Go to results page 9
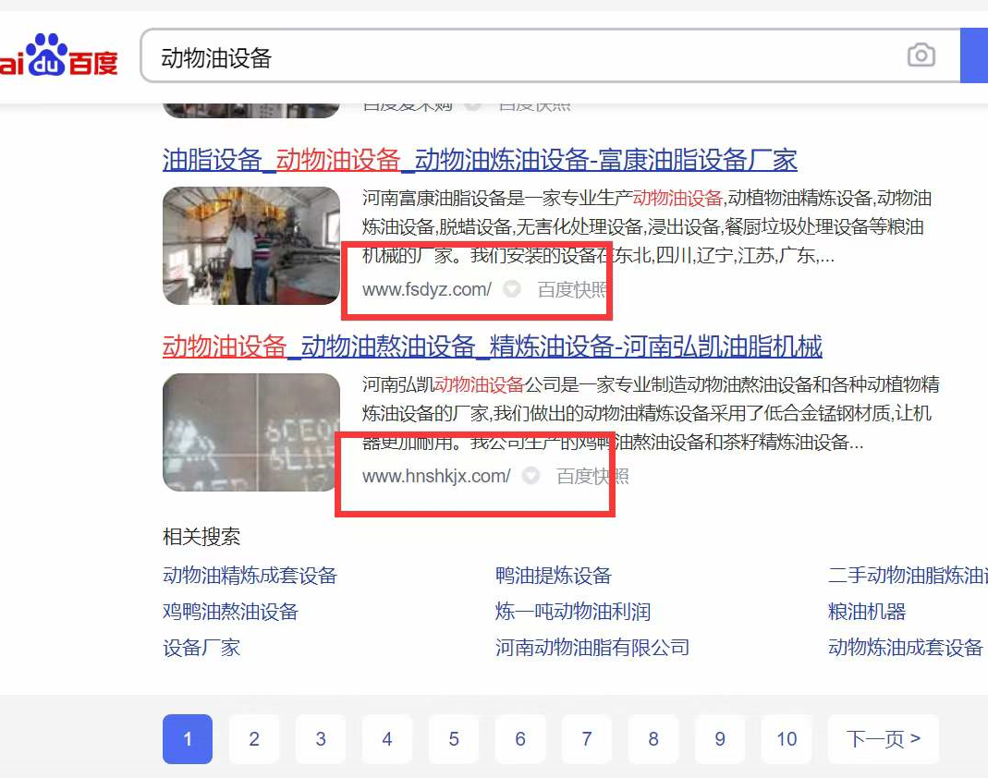The image size is (988, 778). (720, 739)
